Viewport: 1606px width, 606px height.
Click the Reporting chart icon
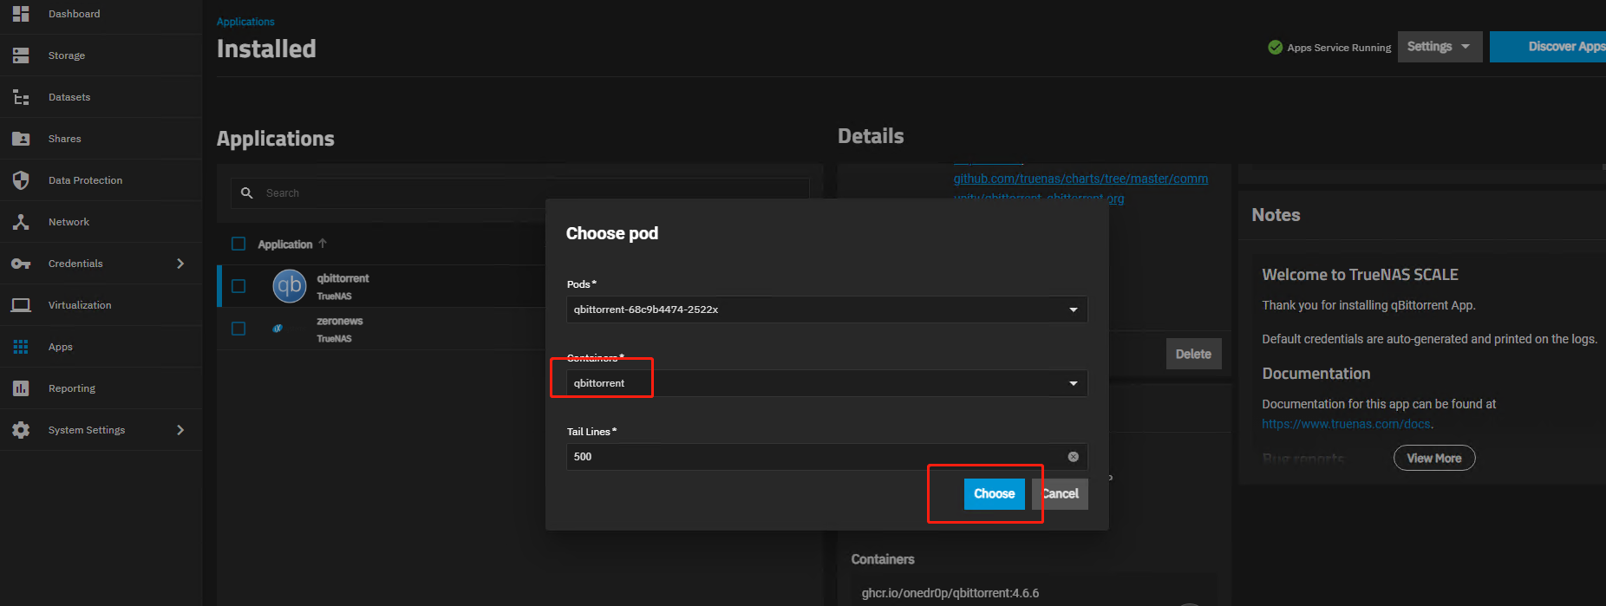tap(21, 388)
